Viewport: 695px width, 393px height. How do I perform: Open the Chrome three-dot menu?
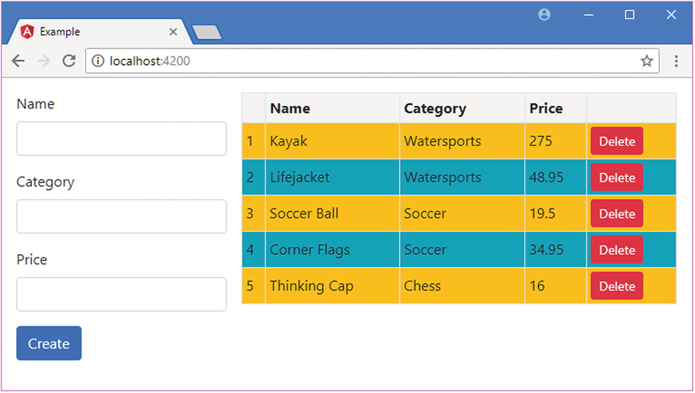point(676,61)
